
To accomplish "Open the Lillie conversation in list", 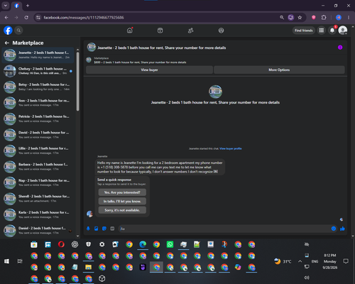I will [x=38, y=151].
